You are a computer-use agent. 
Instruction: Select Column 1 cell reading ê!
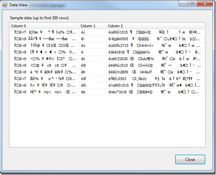pyautogui.click(x=93, y=39)
